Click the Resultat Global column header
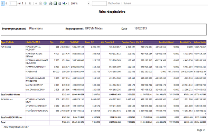 pos(166,42)
